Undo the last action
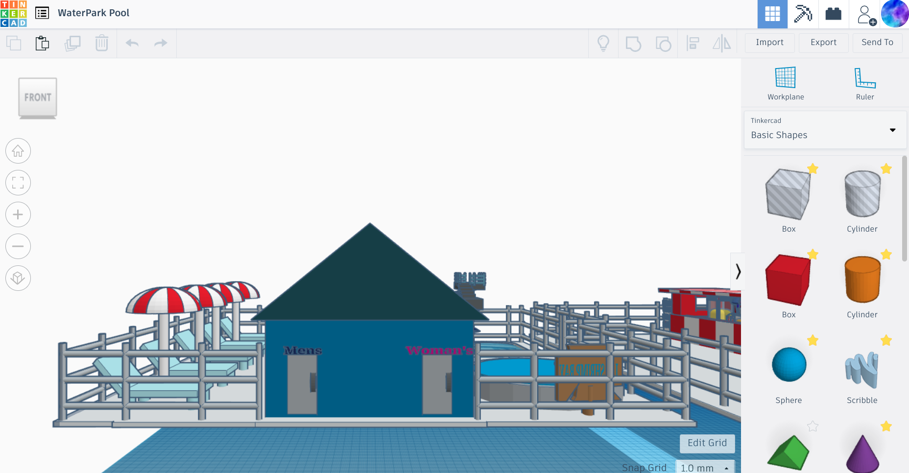The width and height of the screenshot is (909, 473). click(132, 43)
